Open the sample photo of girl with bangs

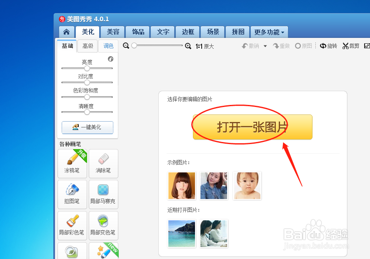[x=182, y=186]
